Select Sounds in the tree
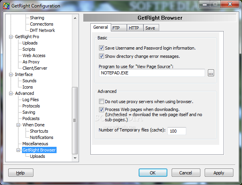This screenshot has height=185, width=242. (29, 81)
